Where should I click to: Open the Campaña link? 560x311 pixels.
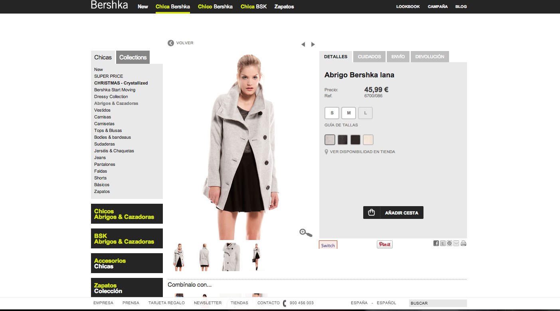coord(438,7)
